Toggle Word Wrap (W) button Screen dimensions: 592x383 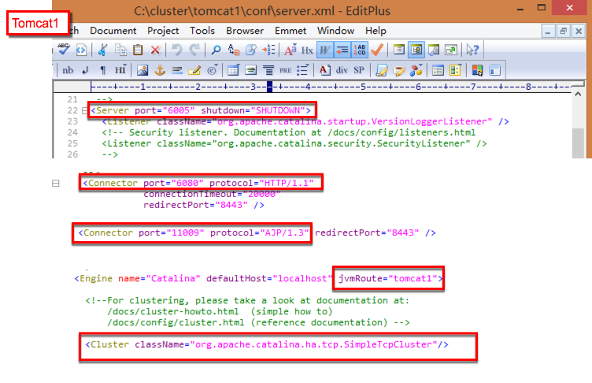coord(324,50)
